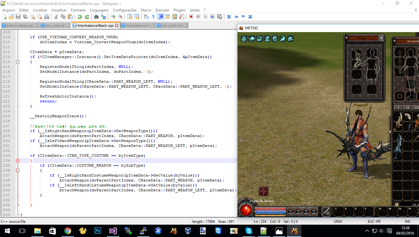The image size is (419, 237).
Task: Open the Plugins menu
Action: pyautogui.click(x=179, y=10)
